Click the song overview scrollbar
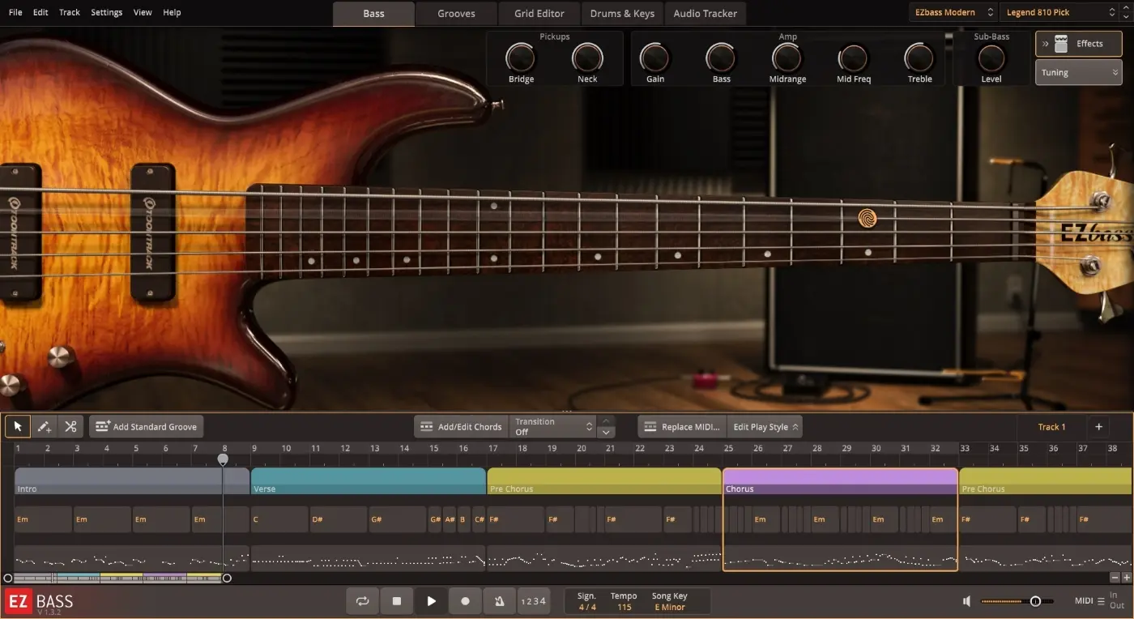 (117, 578)
